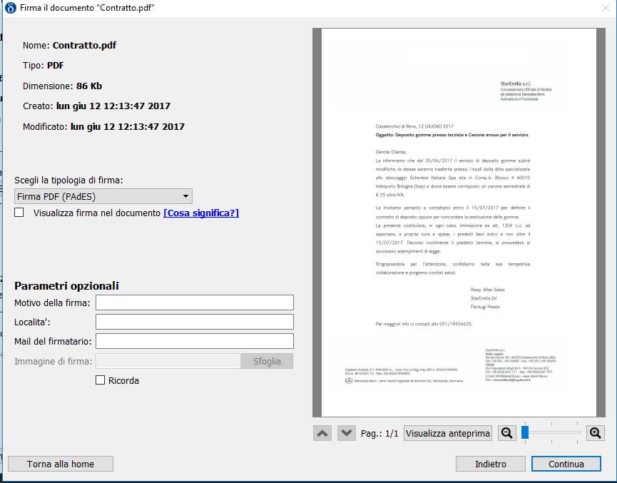Zoom out the document preview
The image size is (617, 483).
(506, 433)
